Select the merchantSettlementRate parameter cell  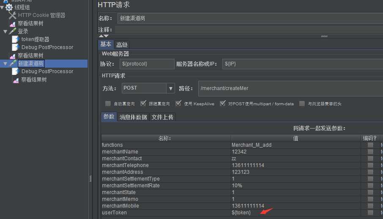pyautogui.click(x=166, y=186)
